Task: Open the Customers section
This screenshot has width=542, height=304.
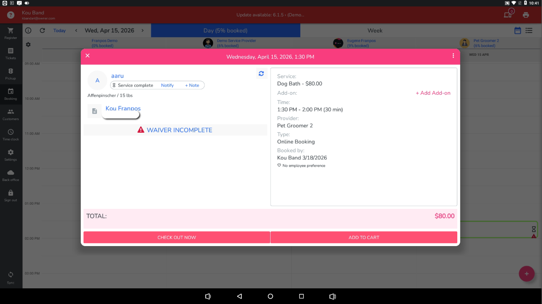Action: pos(11,115)
